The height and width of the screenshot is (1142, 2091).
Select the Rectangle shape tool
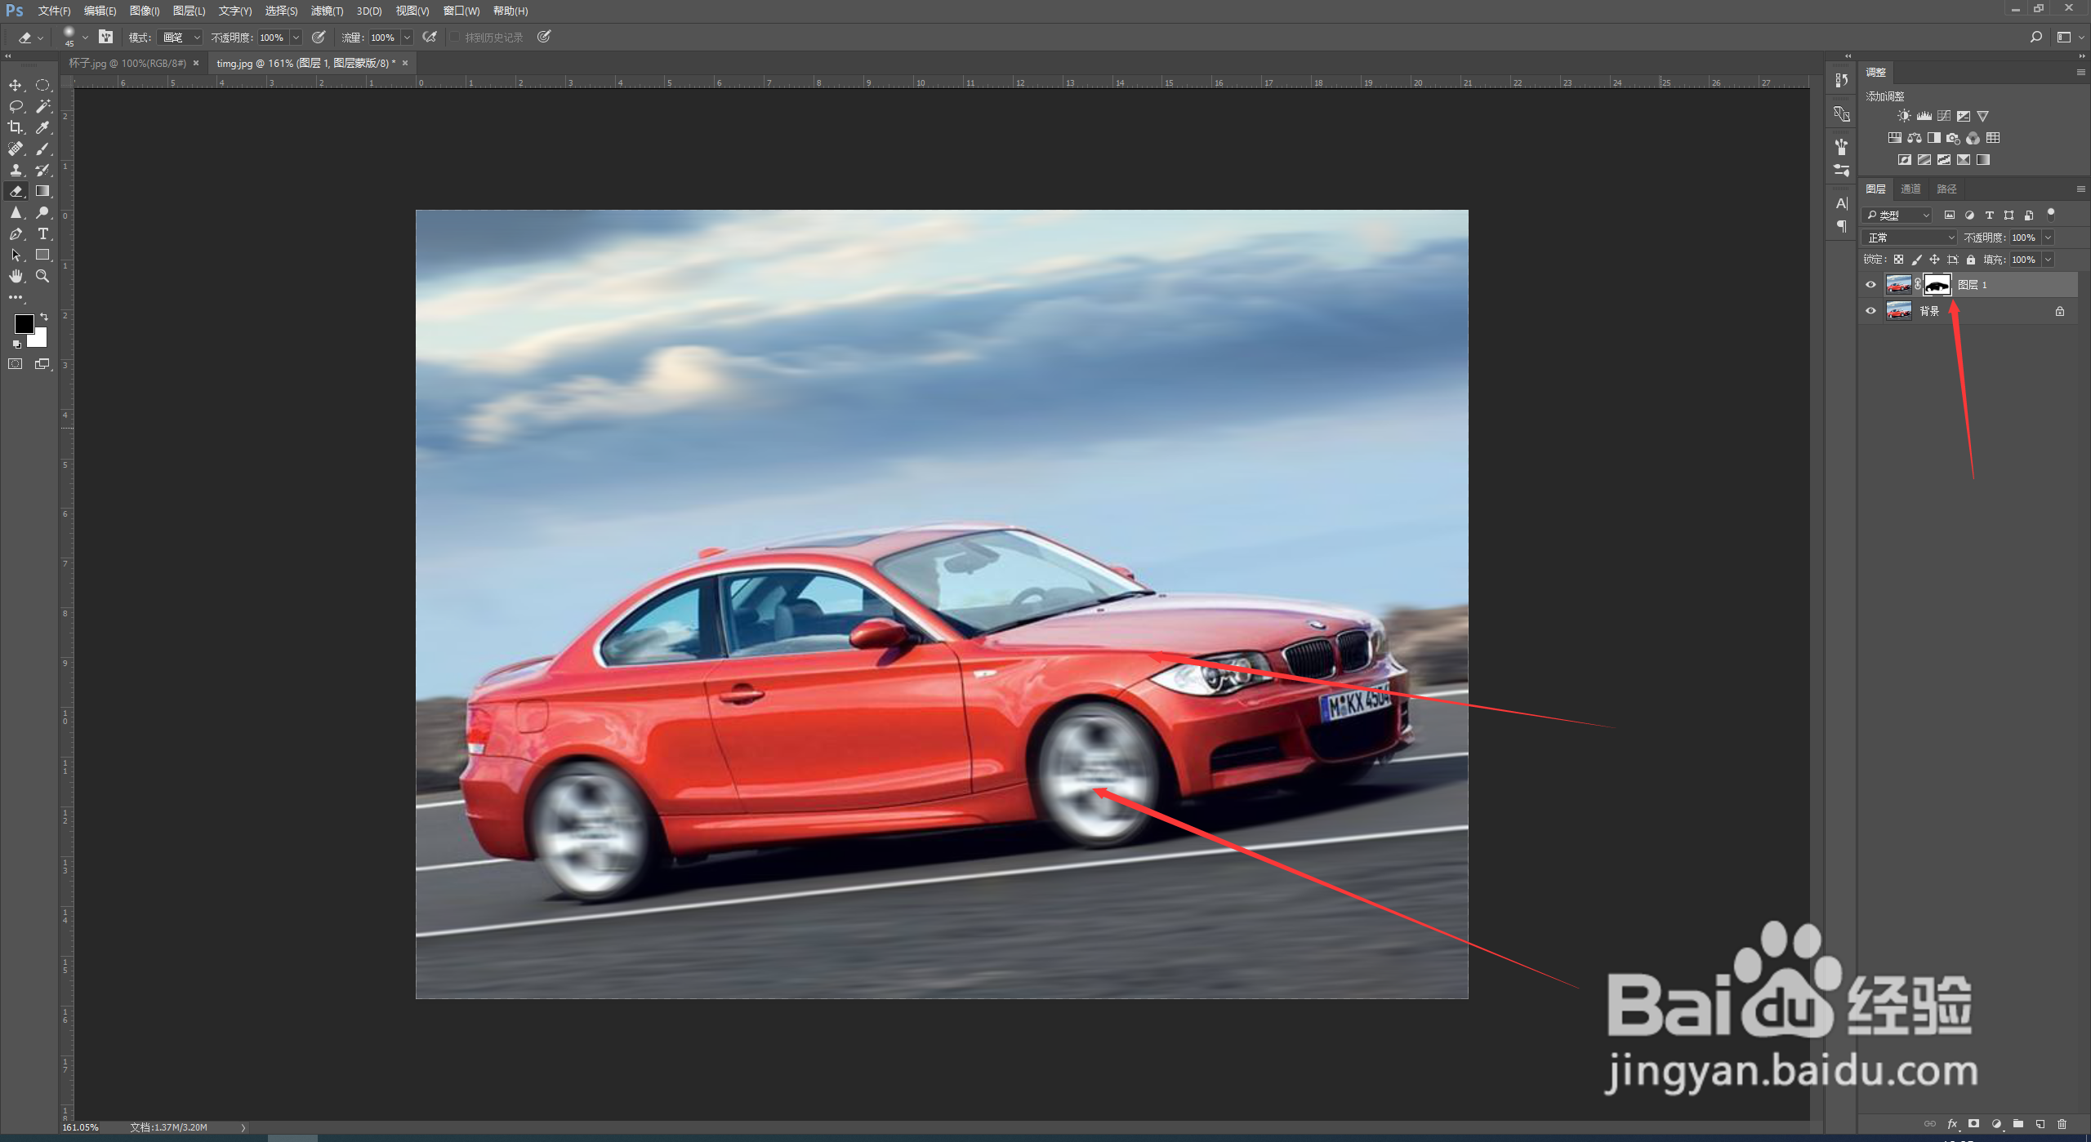tap(42, 255)
